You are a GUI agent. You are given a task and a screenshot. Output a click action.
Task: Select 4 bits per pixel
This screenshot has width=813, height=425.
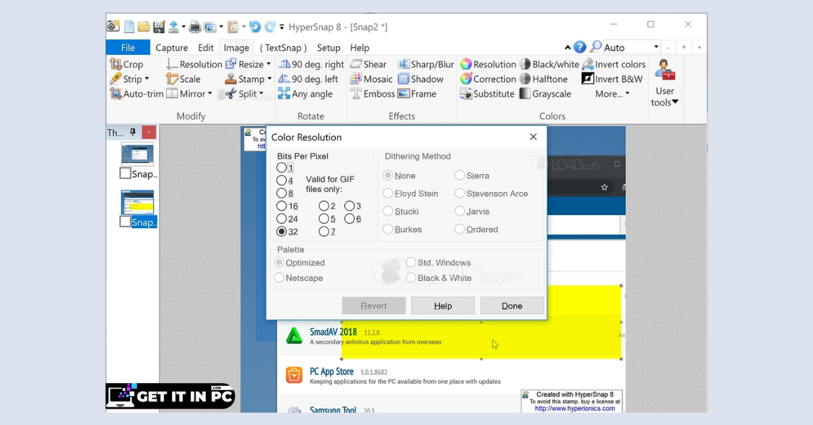(281, 181)
